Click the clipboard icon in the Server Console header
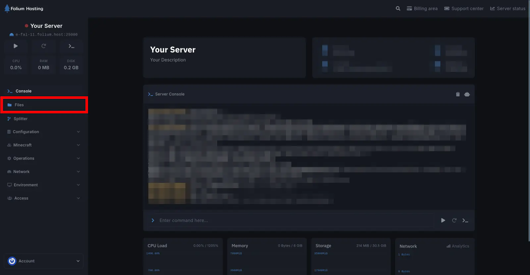Screen dimensions: 530x275 click(457, 94)
